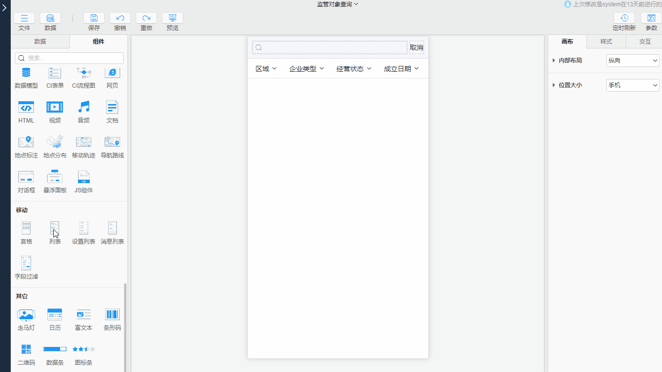The height and width of the screenshot is (372, 662).
Task: Expand the 内部布局 property section
Action: 554,61
